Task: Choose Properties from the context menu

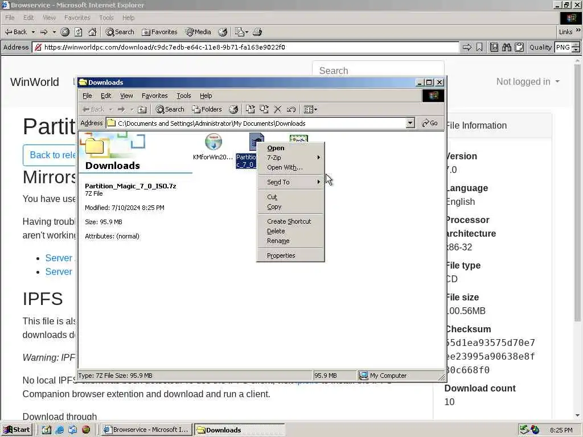Action: point(291,255)
